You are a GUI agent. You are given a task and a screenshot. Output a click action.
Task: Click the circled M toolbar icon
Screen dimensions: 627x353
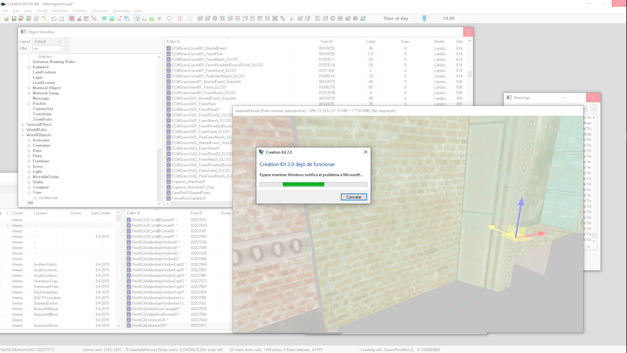[215, 19]
